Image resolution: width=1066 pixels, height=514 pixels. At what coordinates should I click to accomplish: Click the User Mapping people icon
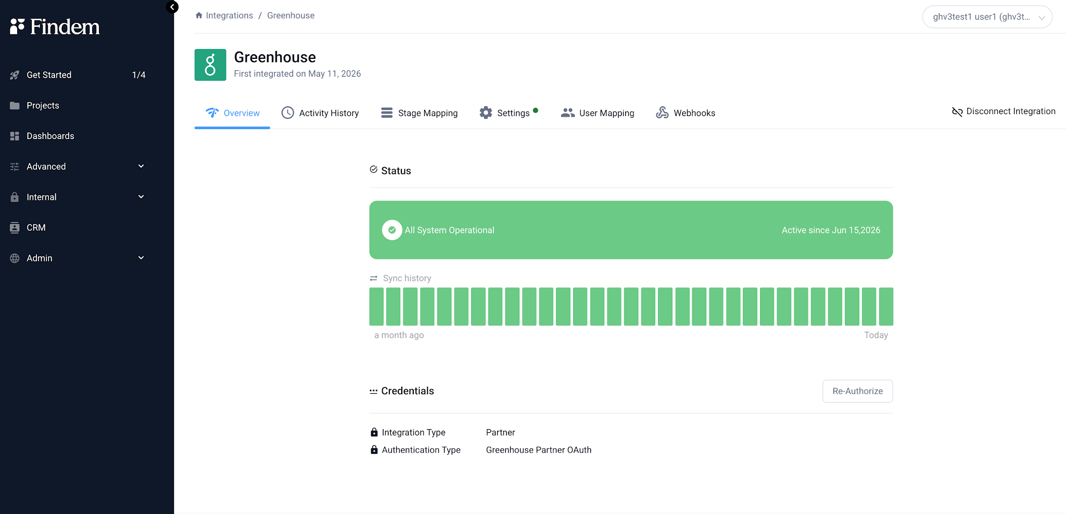click(568, 113)
